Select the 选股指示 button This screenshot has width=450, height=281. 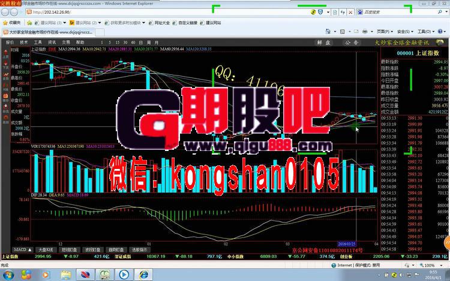[139, 249]
